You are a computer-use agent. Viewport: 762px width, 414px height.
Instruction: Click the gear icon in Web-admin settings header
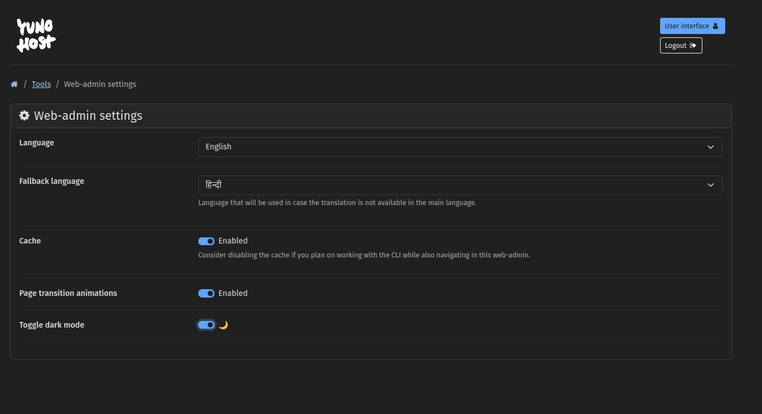tap(25, 115)
